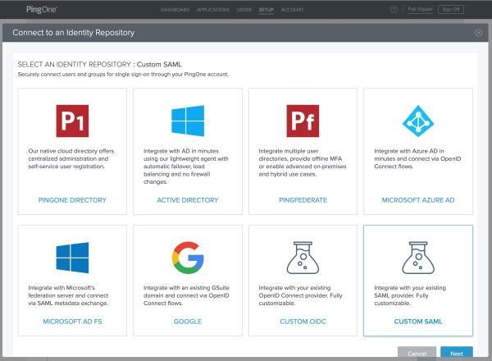Viewport: 492px width, 361px height.
Task: Open the Dashboard tab
Action: tap(175, 10)
